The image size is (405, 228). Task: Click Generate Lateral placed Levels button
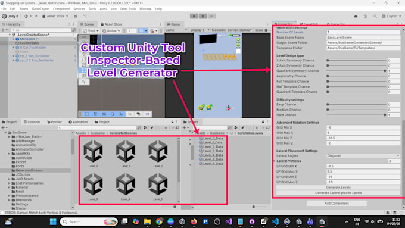point(338,193)
